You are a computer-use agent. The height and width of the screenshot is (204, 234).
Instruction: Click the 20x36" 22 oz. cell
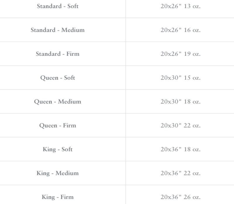[180, 173]
